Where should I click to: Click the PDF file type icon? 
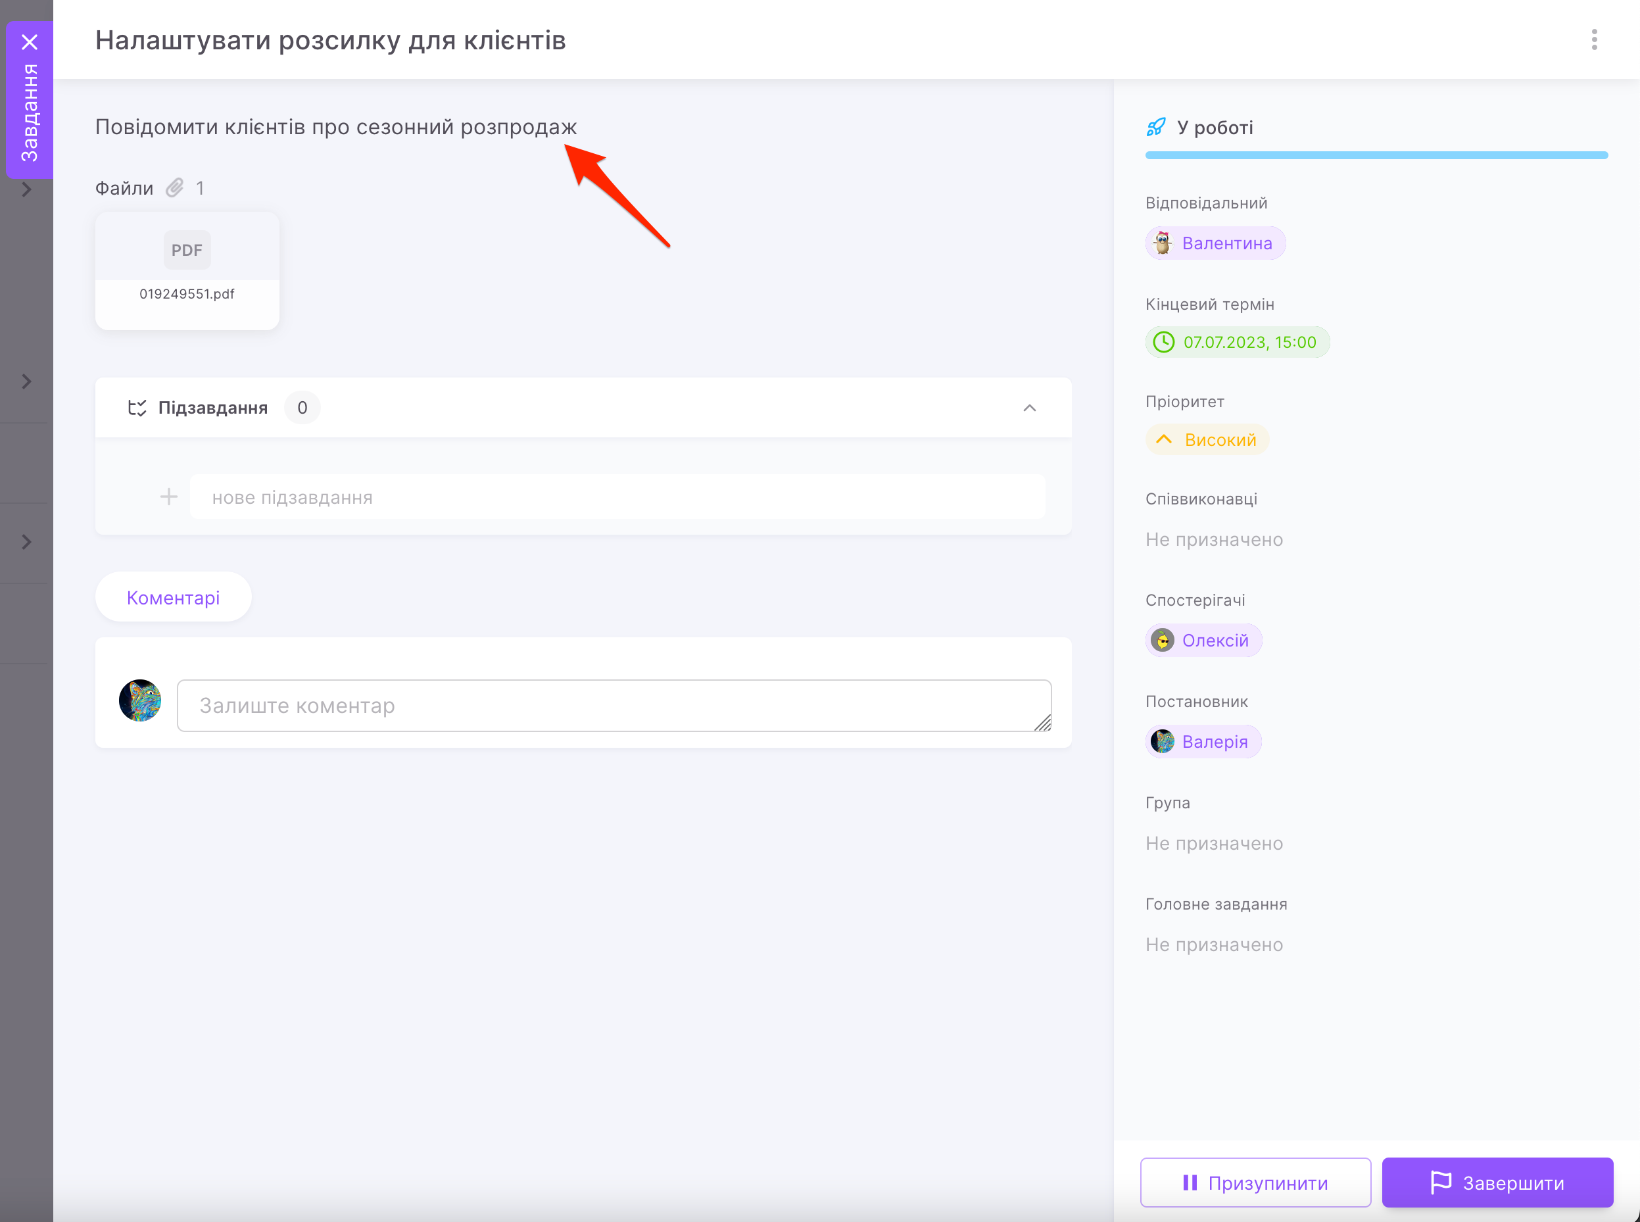[x=186, y=250]
